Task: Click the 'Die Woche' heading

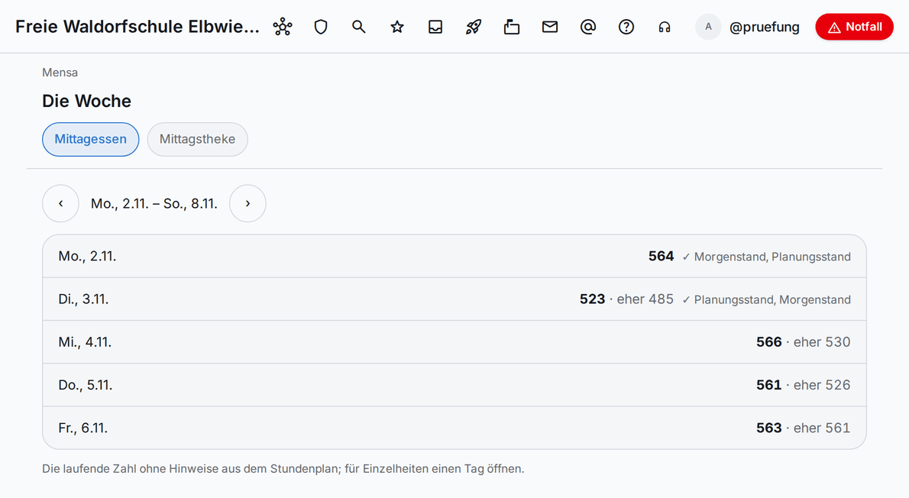Action: click(x=87, y=101)
